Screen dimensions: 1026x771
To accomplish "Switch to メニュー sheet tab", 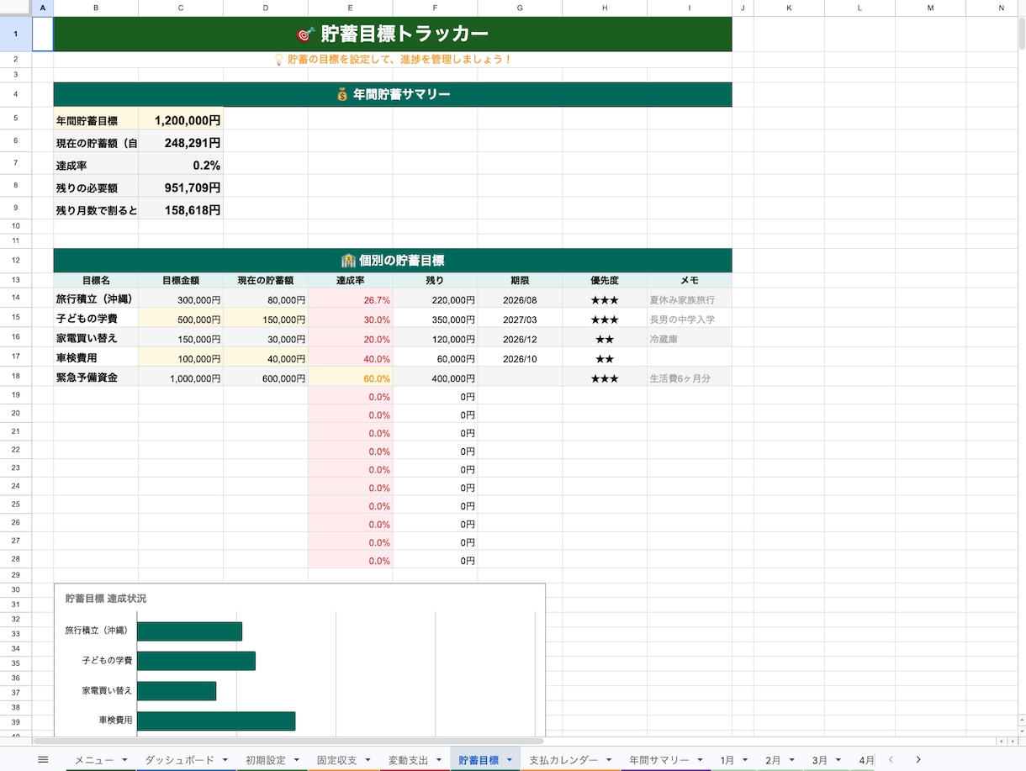I will point(94,760).
